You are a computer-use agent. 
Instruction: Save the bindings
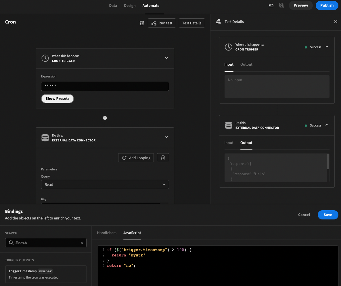[328, 215]
